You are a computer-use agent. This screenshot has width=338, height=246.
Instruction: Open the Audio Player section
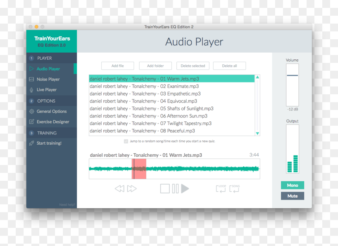[51, 69]
